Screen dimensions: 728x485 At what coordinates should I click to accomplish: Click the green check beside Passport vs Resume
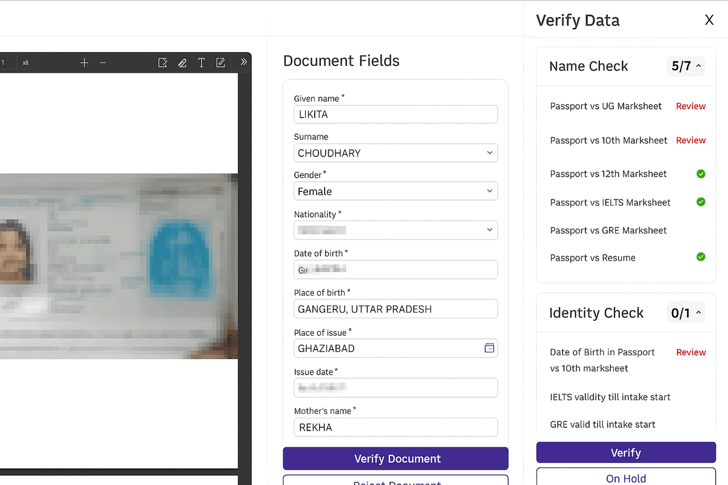click(x=701, y=257)
